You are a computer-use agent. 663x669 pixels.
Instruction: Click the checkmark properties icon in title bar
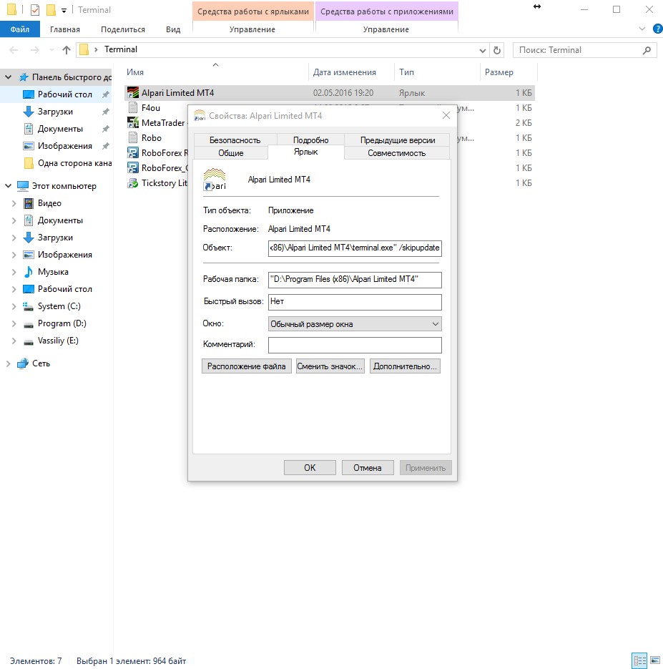[35, 10]
